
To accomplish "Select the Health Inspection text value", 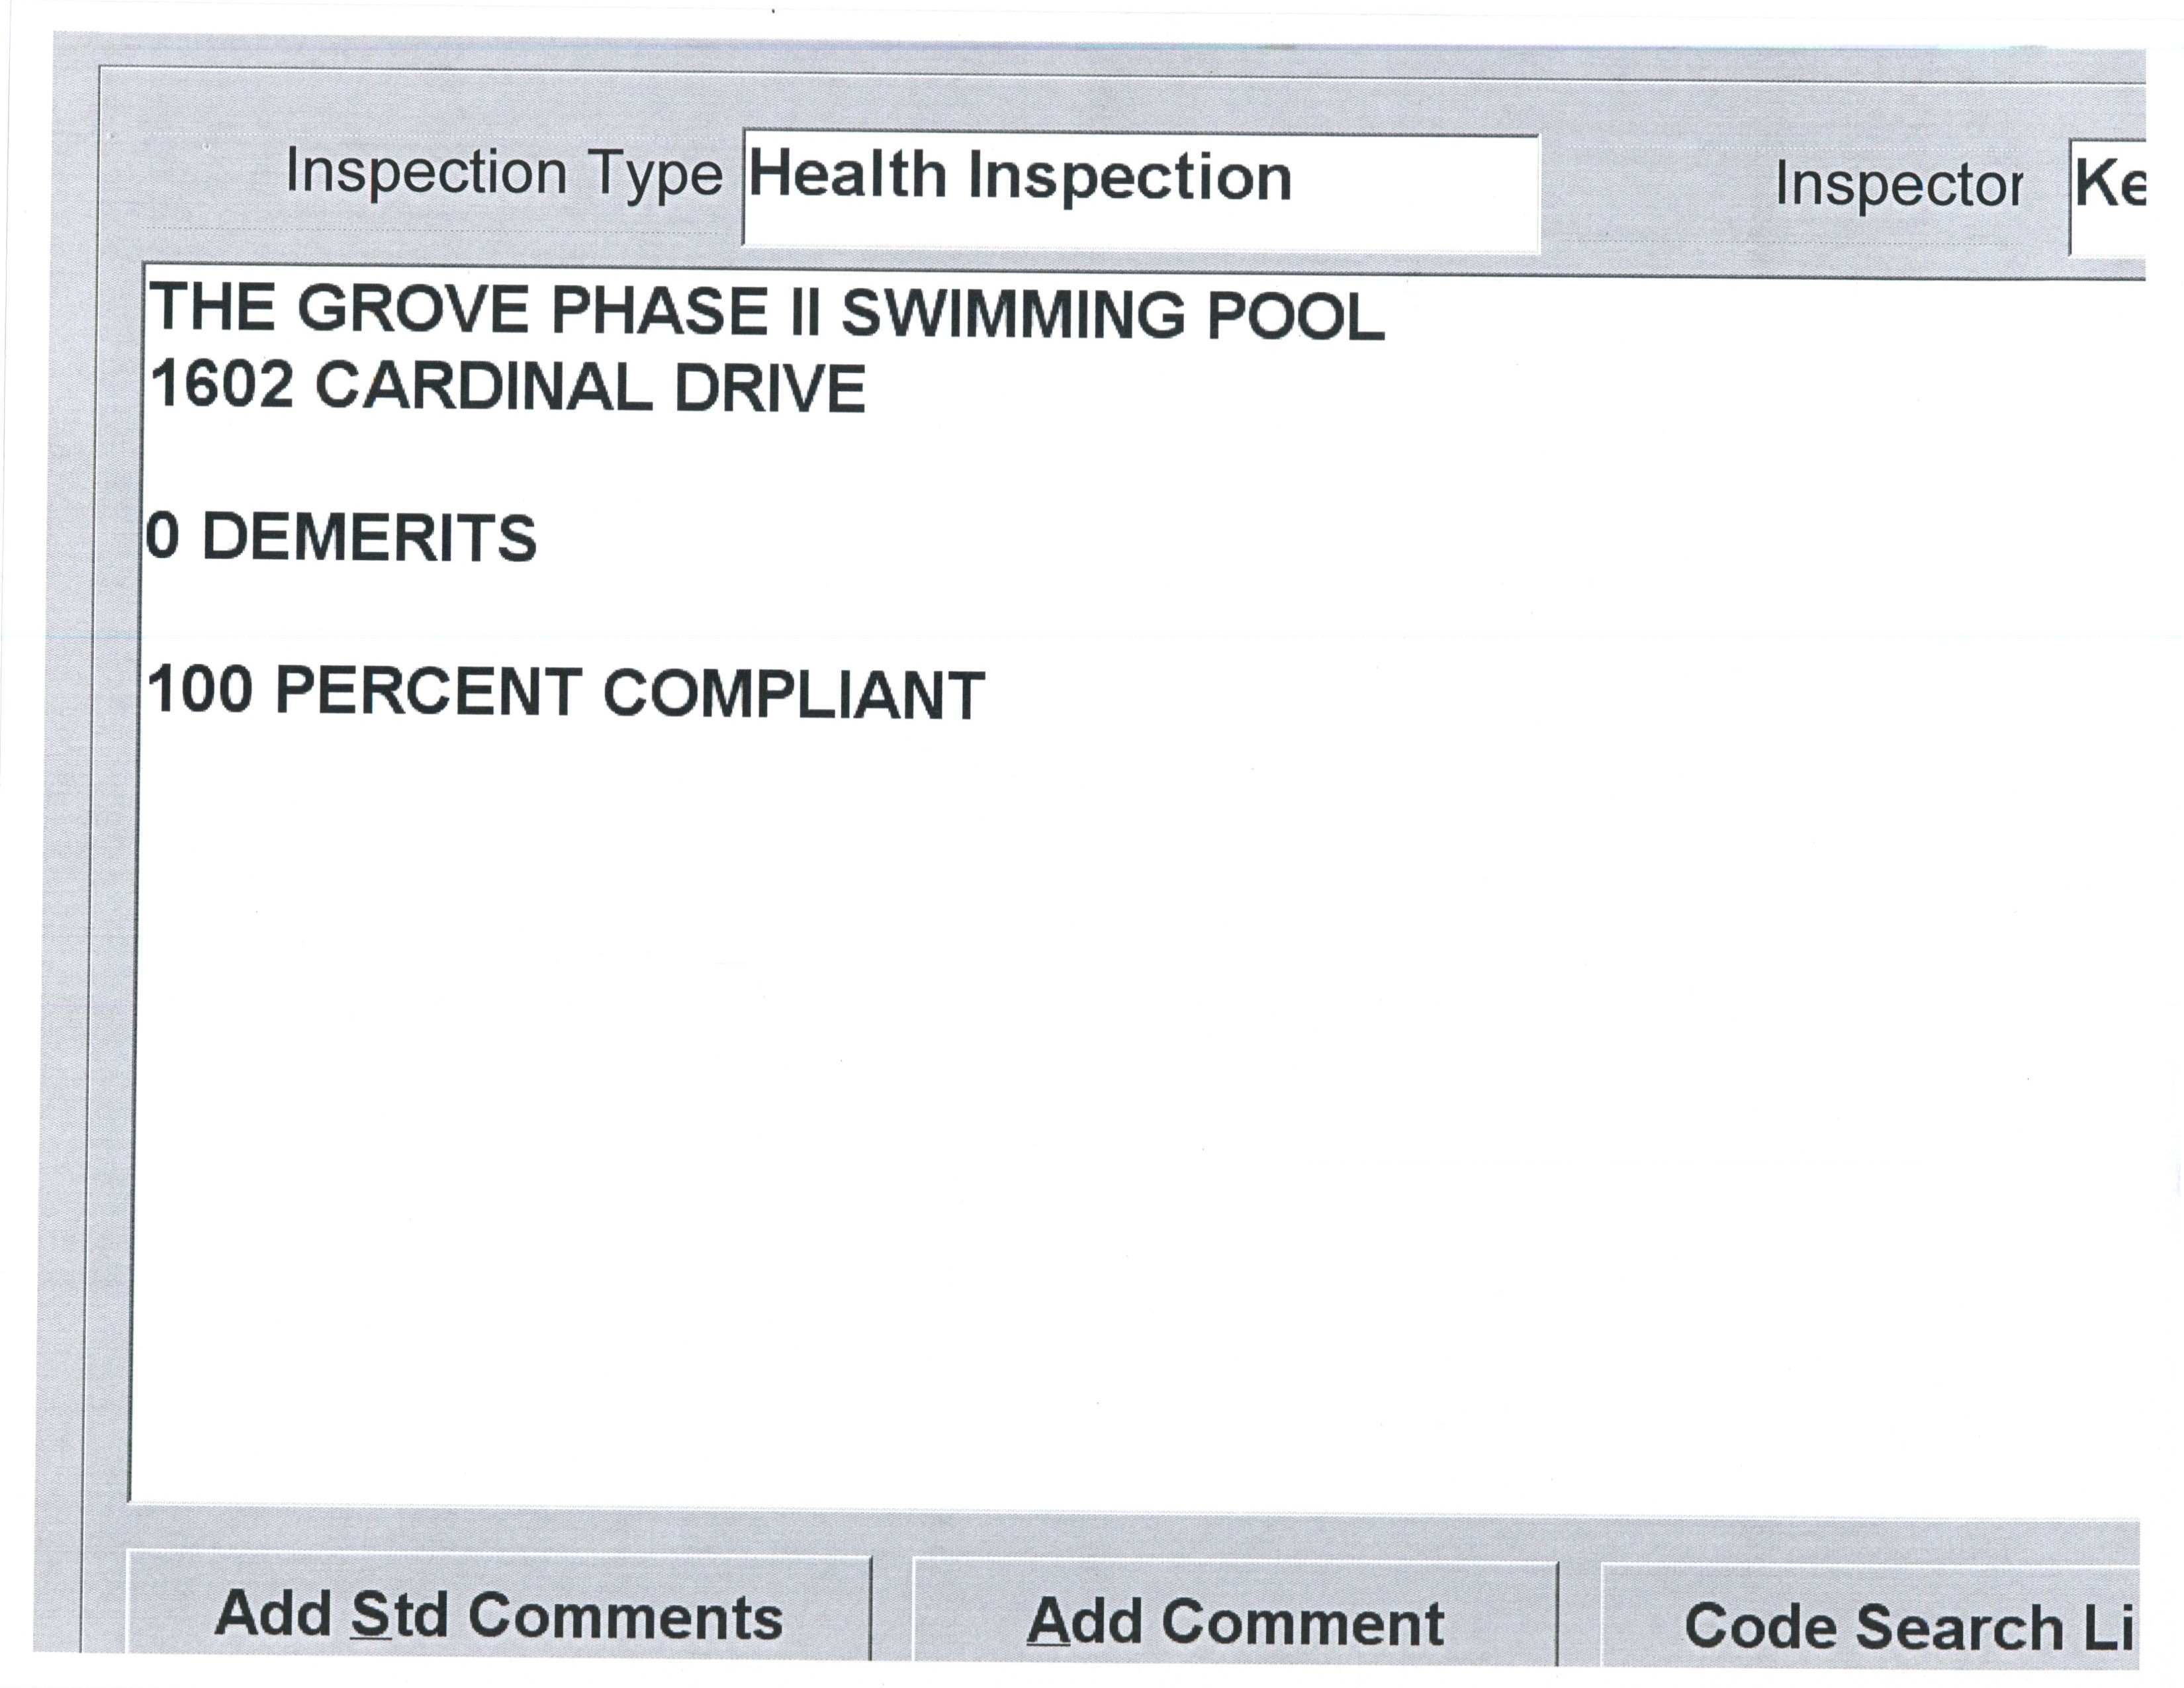I will (1020, 177).
